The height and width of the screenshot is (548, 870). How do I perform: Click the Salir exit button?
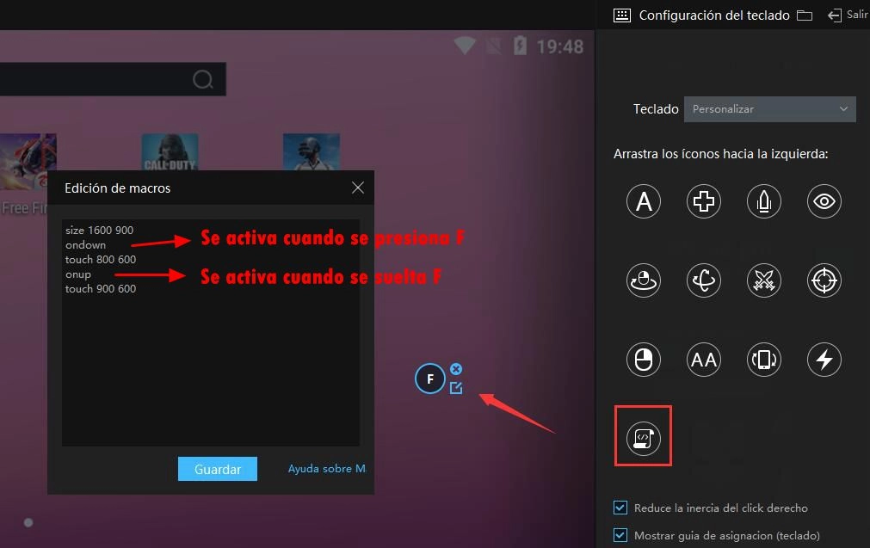point(848,15)
